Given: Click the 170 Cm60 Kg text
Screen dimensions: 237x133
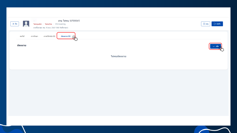Looking at the screenshot, I should coord(60,24).
